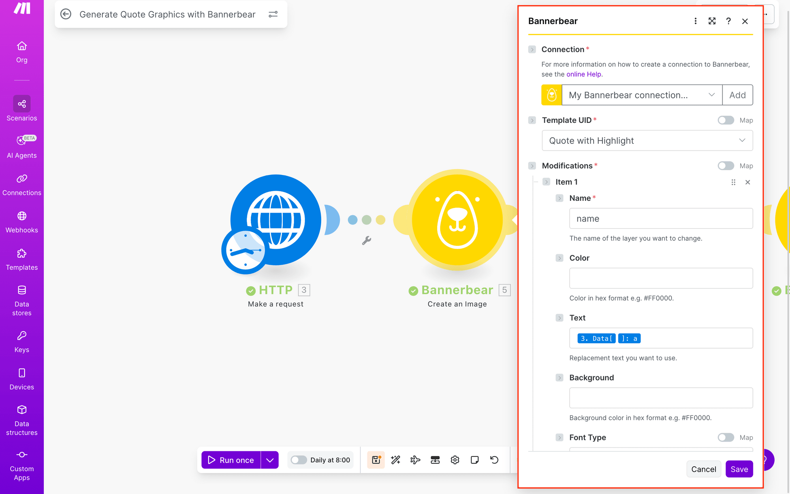Turn on the Daily at 8:00 schedule

(x=299, y=460)
